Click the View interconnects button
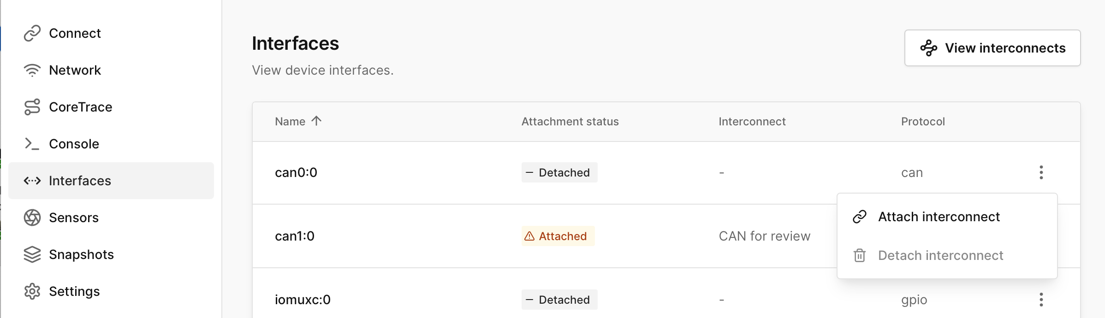Viewport: 1105px width, 318px height. pos(992,48)
